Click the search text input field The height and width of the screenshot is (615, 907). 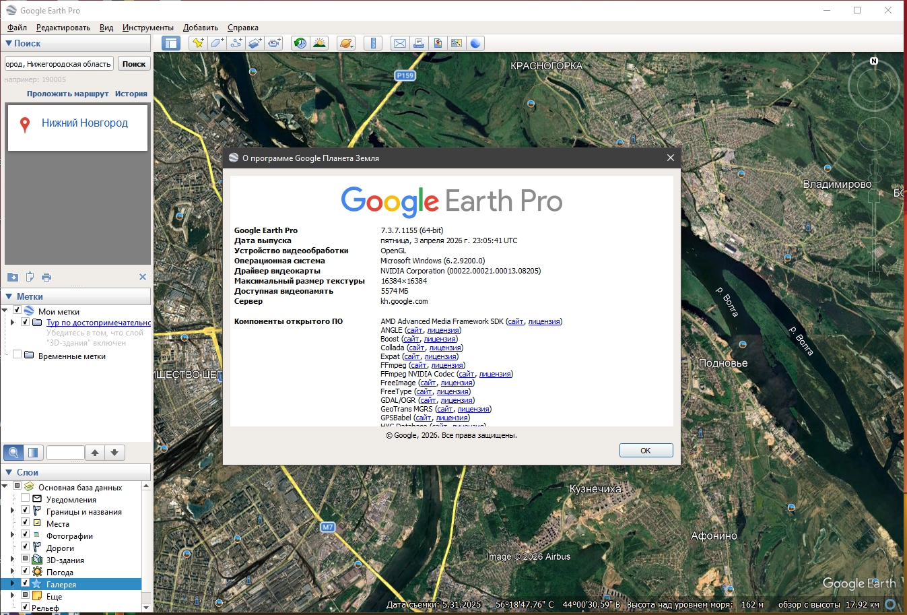click(59, 64)
